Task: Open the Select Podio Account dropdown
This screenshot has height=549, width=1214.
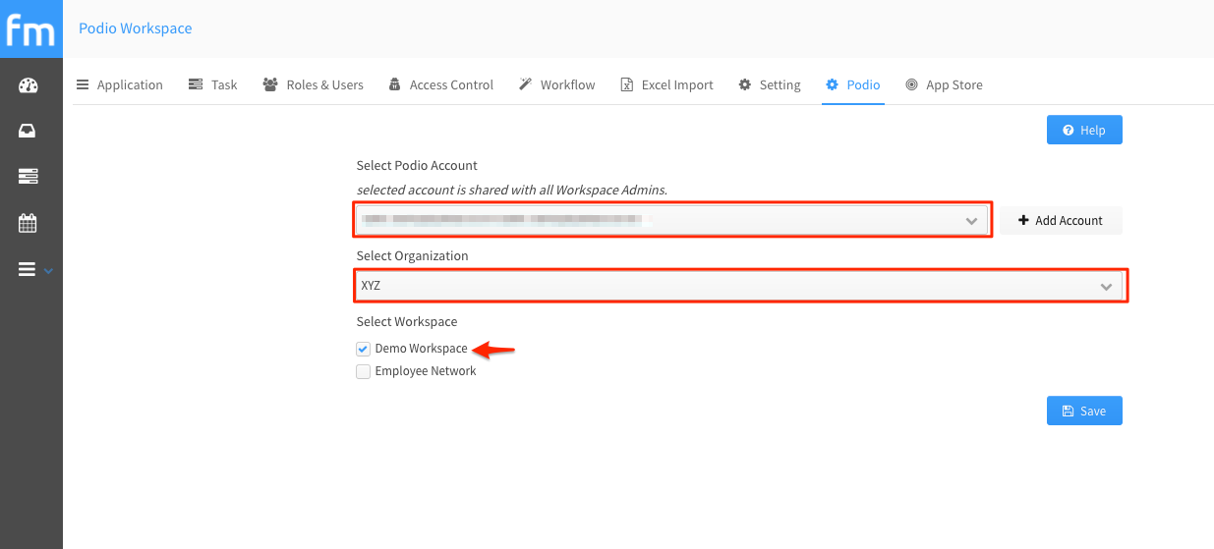Action: [672, 220]
